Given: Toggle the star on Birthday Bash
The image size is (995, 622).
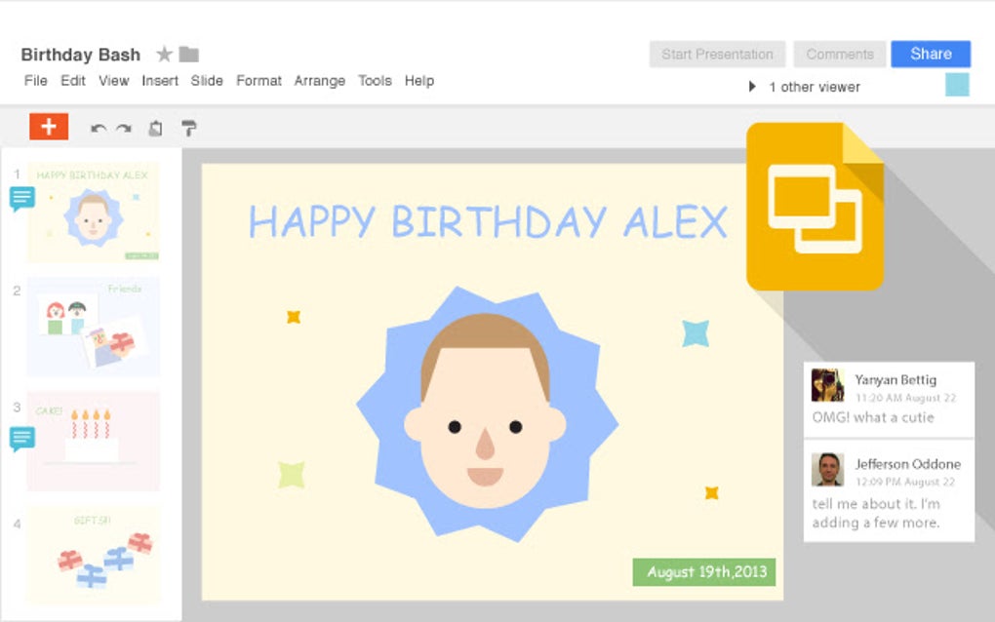Looking at the screenshot, I should click(166, 54).
